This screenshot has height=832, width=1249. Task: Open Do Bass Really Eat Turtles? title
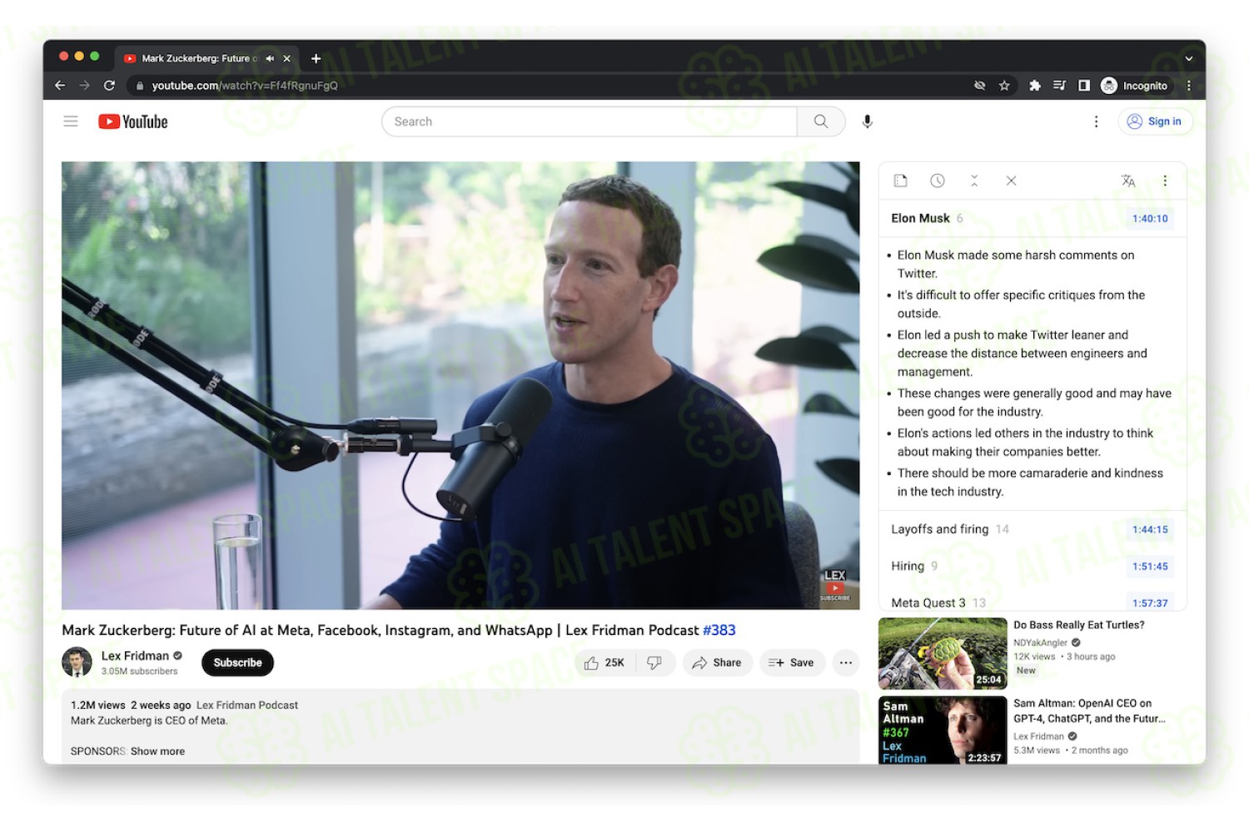click(1078, 625)
